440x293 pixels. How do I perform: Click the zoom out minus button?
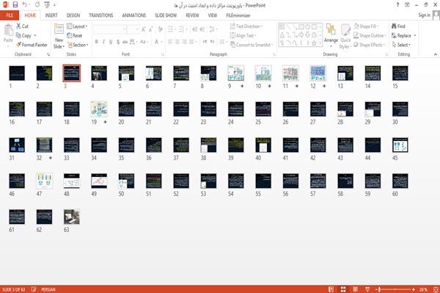click(x=376, y=289)
